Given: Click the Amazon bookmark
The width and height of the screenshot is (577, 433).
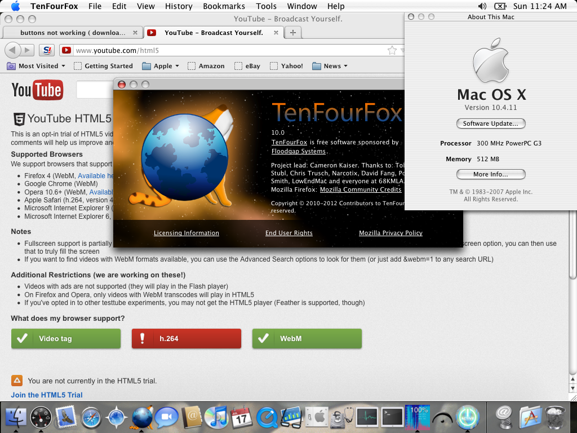Looking at the screenshot, I should coord(206,66).
